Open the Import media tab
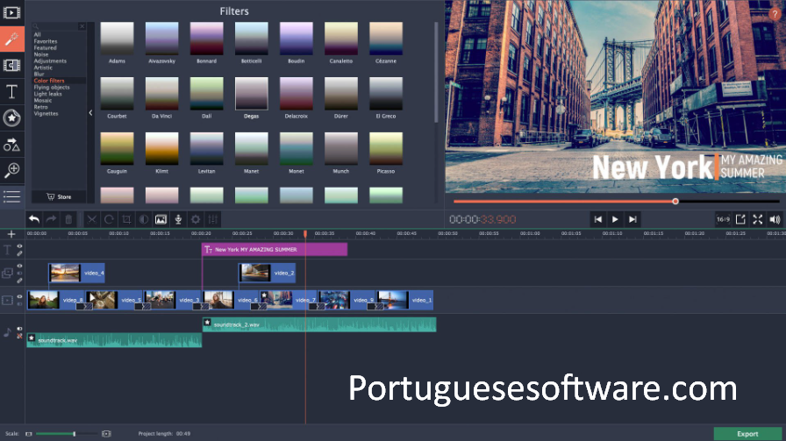 (12, 12)
